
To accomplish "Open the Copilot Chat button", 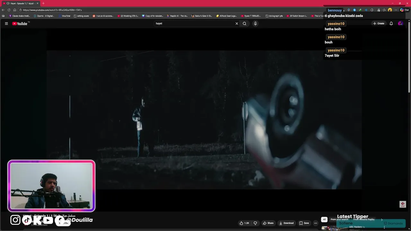I will pos(404,10).
